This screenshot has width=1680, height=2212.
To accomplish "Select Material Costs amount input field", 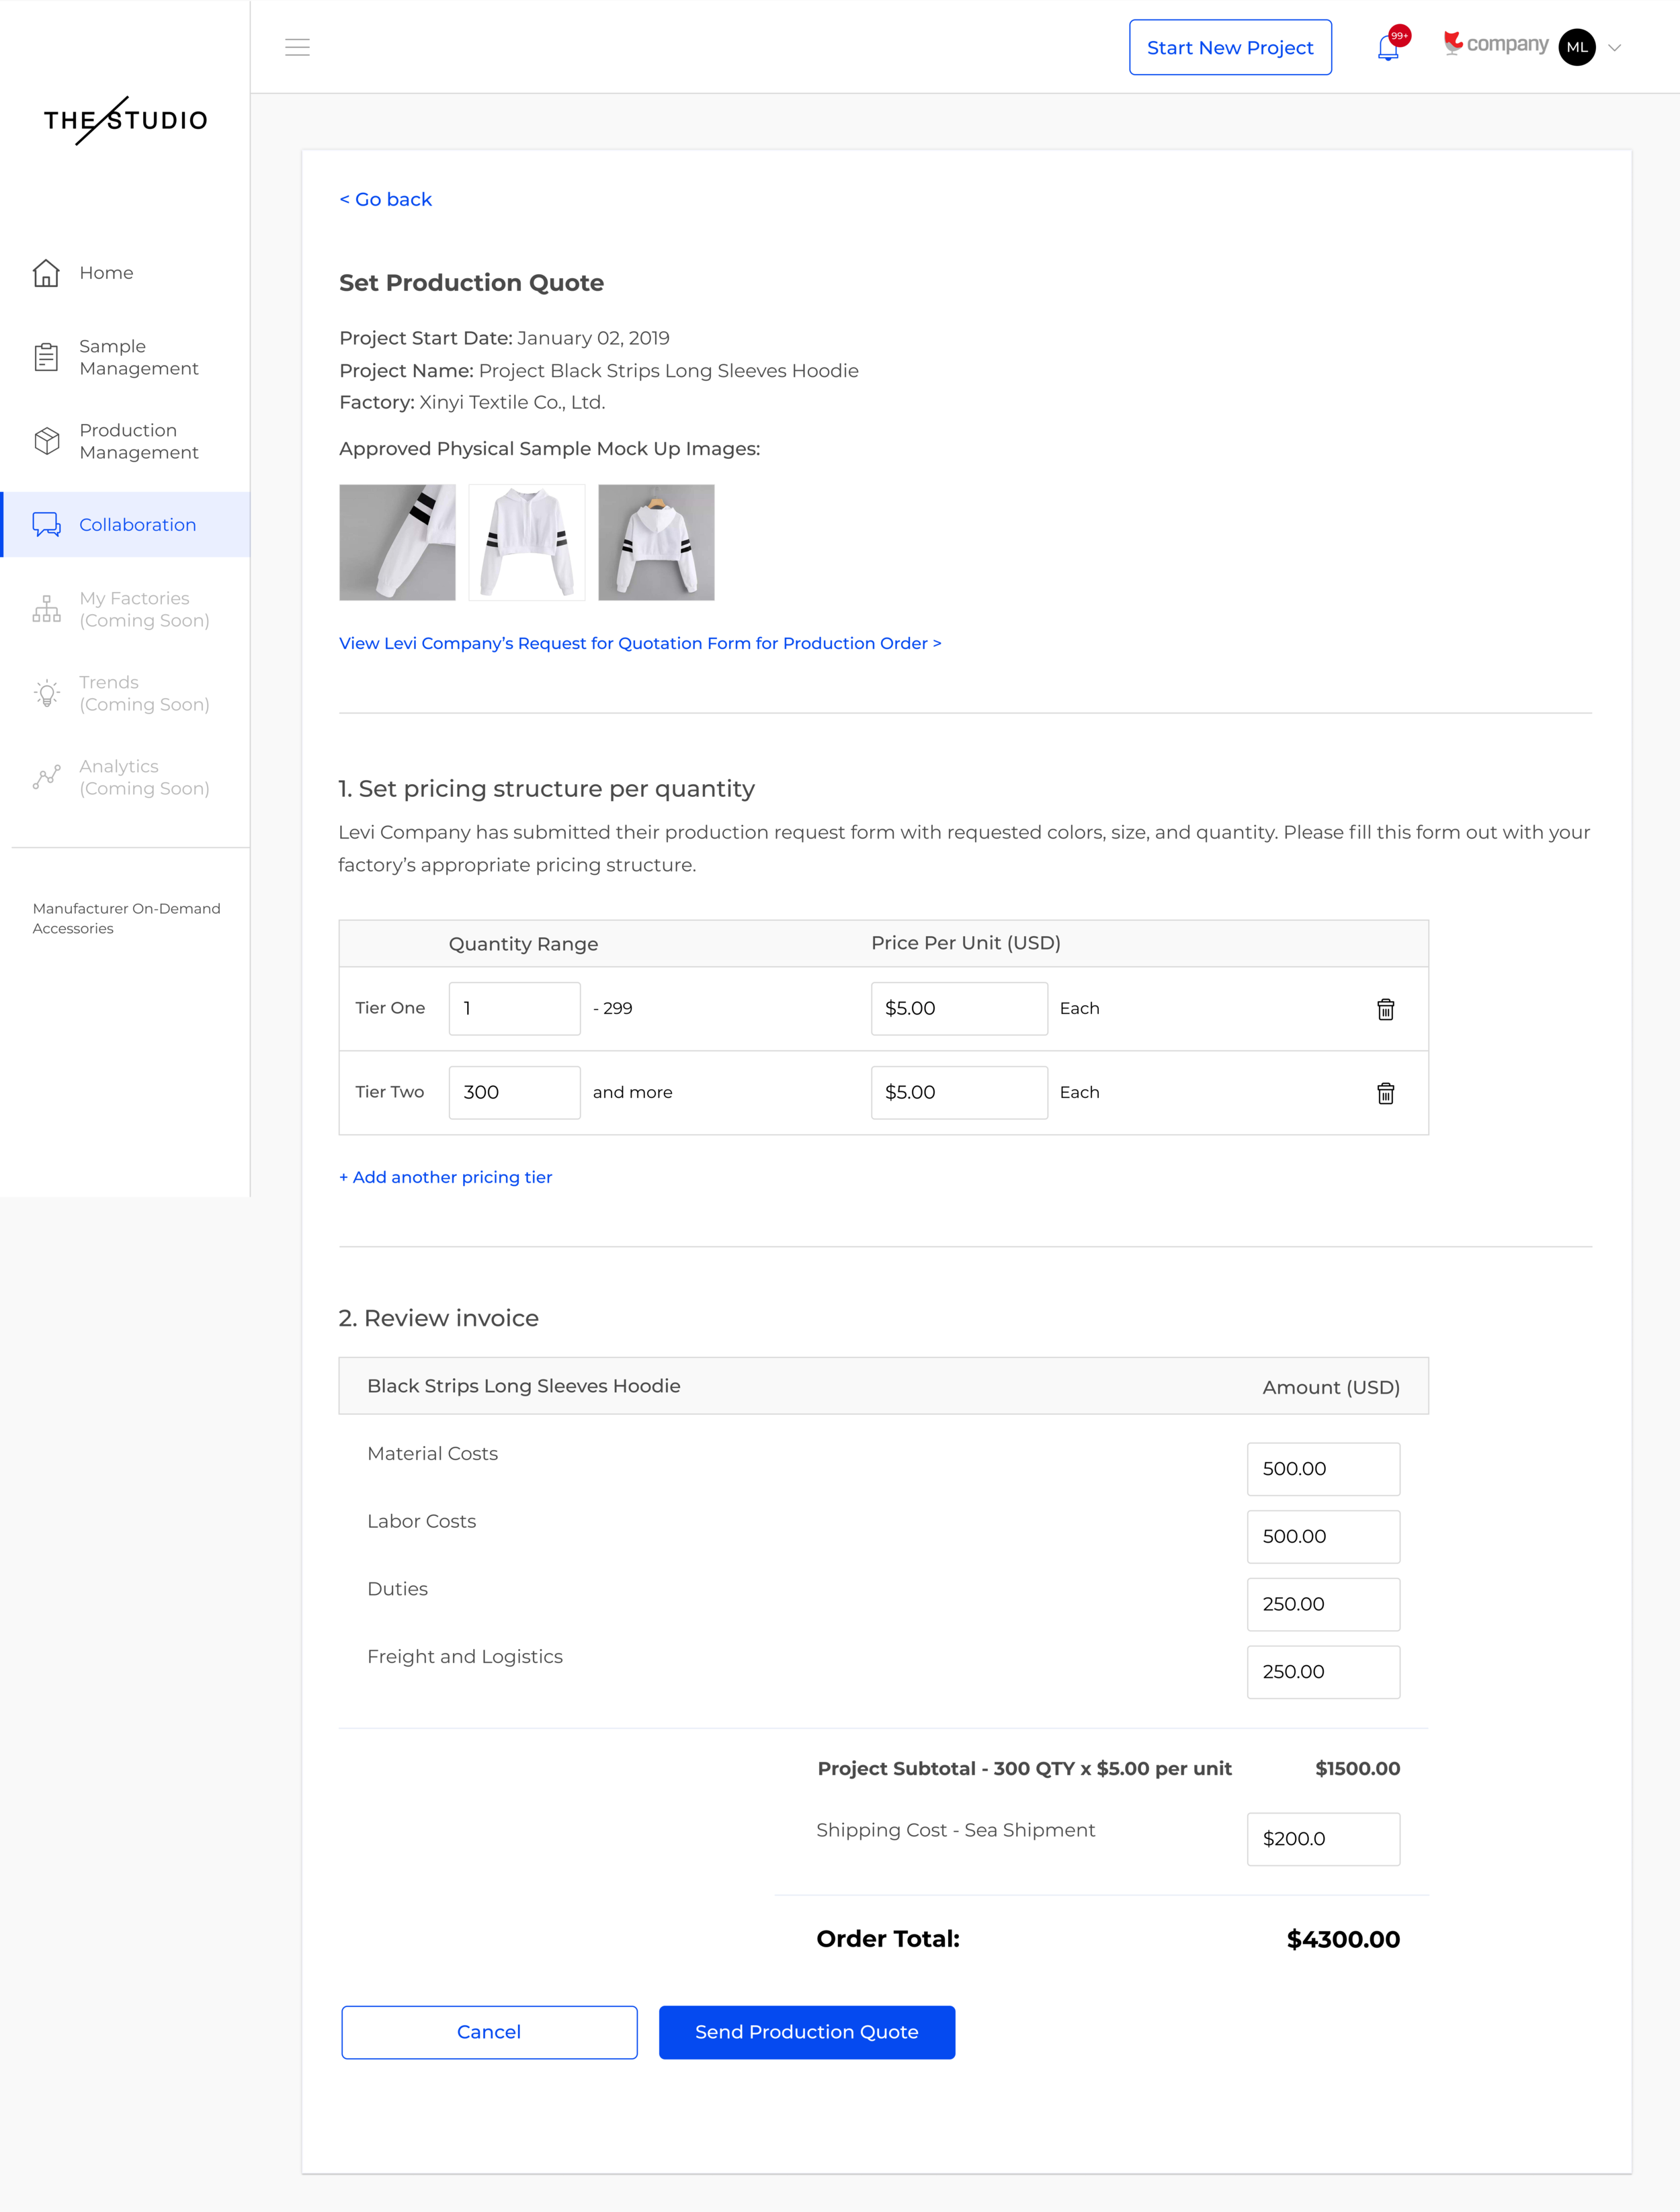I will click(1324, 1467).
